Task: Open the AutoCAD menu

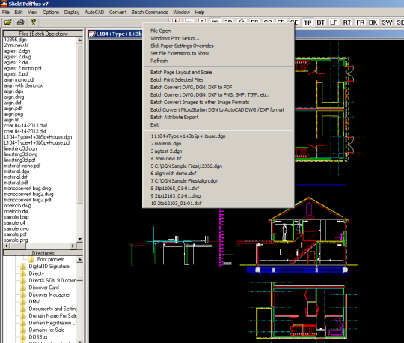Action: point(94,13)
